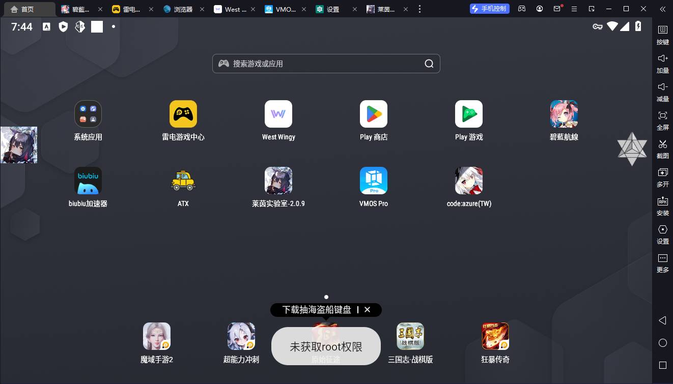
Task: Click the 手机控制 button
Action: [489, 9]
